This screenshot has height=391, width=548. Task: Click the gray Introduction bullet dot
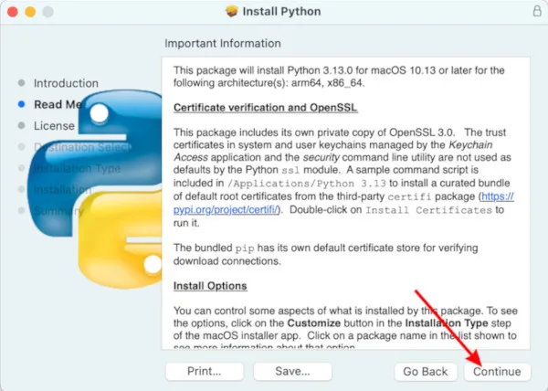(x=21, y=83)
